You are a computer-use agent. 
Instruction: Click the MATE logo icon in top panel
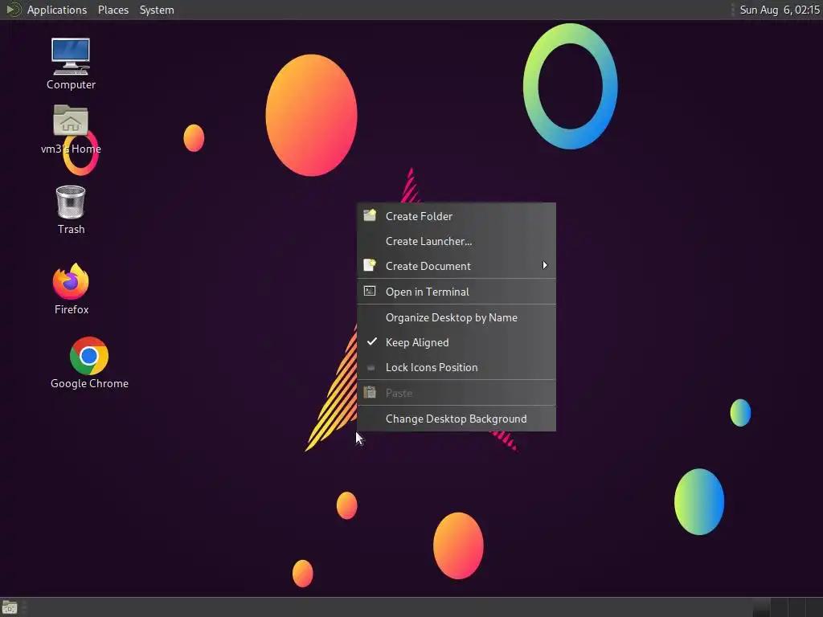tap(13, 10)
